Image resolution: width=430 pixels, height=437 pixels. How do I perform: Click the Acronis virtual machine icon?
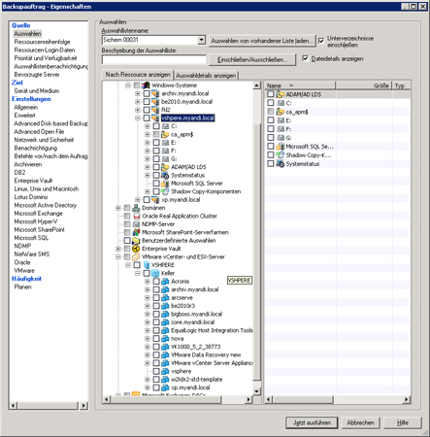[x=165, y=282]
